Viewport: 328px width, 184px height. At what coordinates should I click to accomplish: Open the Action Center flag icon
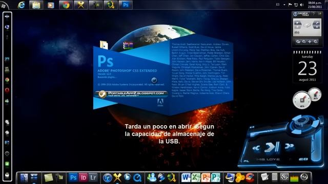(290, 5)
